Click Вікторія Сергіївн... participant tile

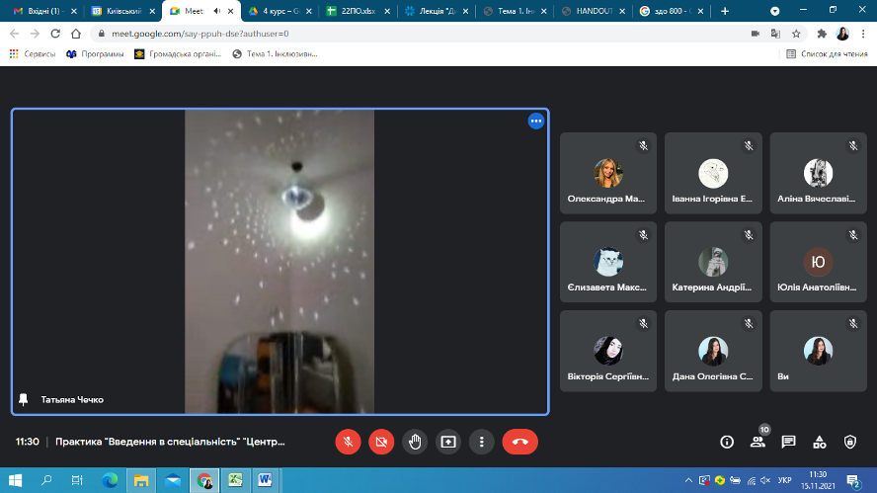coord(608,351)
